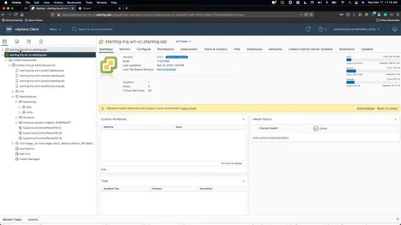This screenshot has height=225, width=401.
Task: Click the browser back arrow
Action: (x=3, y=15)
